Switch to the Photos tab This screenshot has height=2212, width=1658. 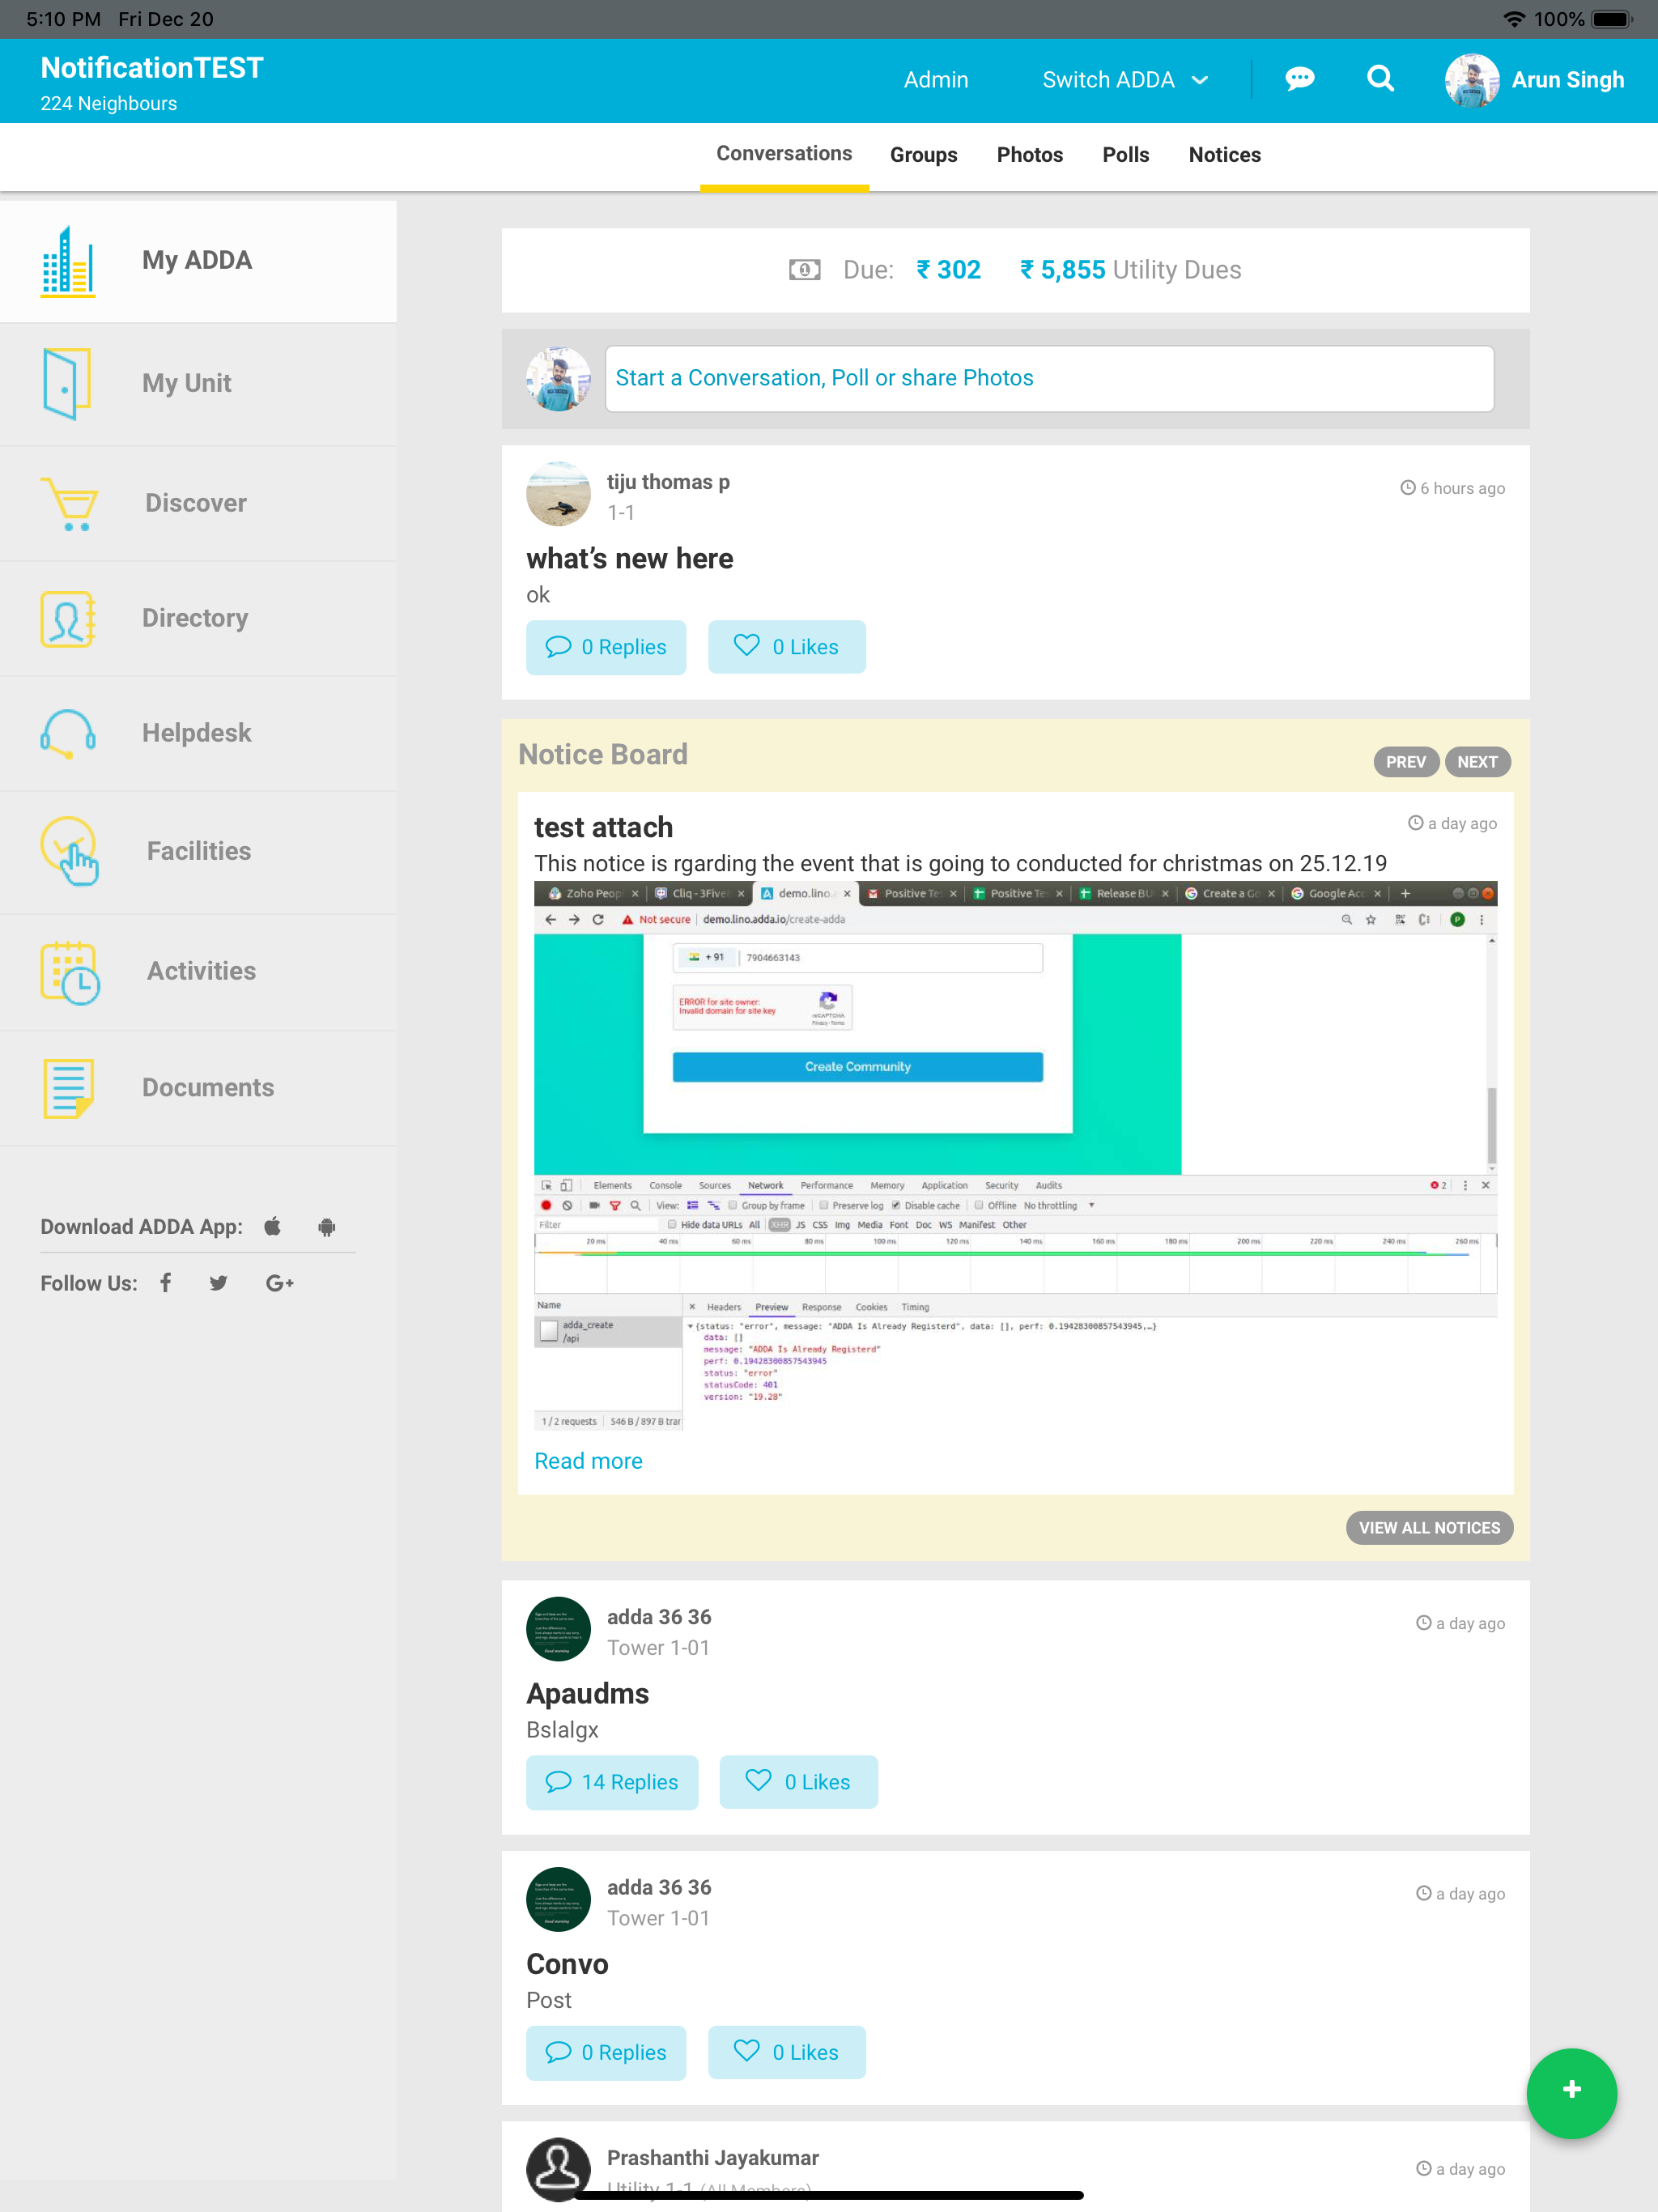click(1029, 155)
